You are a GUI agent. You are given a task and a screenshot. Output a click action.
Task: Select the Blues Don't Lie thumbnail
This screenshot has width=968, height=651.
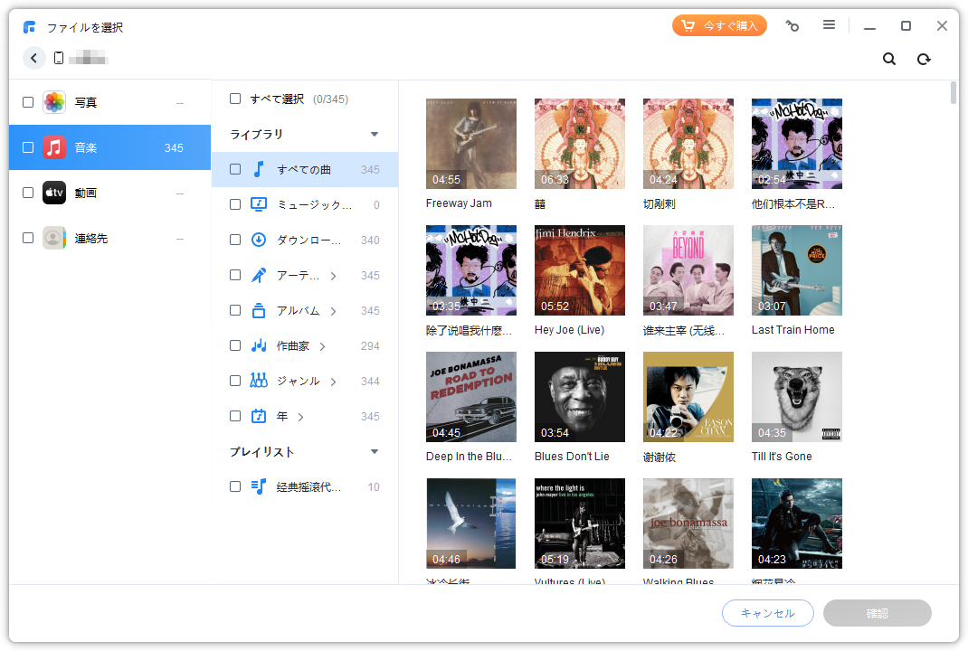[580, 397]
